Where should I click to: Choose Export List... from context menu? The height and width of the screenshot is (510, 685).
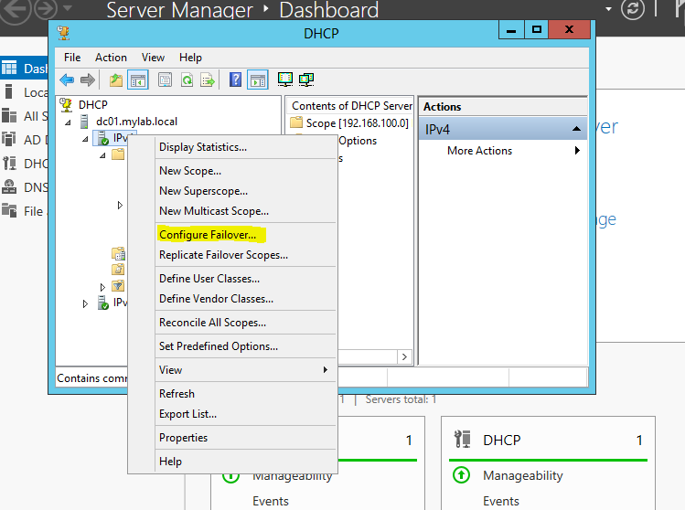click(245, 414)
